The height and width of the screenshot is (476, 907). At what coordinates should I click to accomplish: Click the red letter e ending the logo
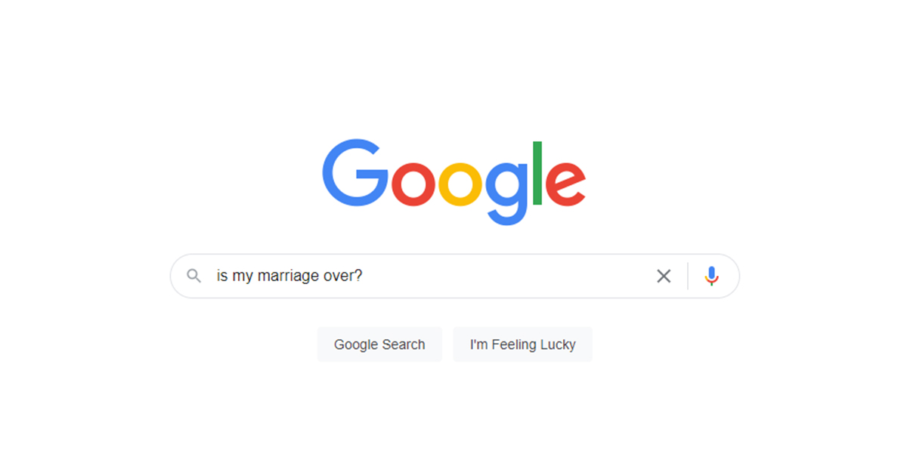[x=565, y=184]
